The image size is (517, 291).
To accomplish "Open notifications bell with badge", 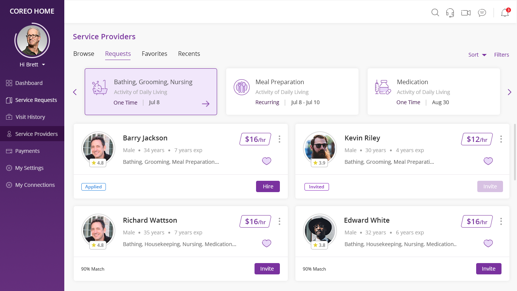I will [x=505, y=13].
